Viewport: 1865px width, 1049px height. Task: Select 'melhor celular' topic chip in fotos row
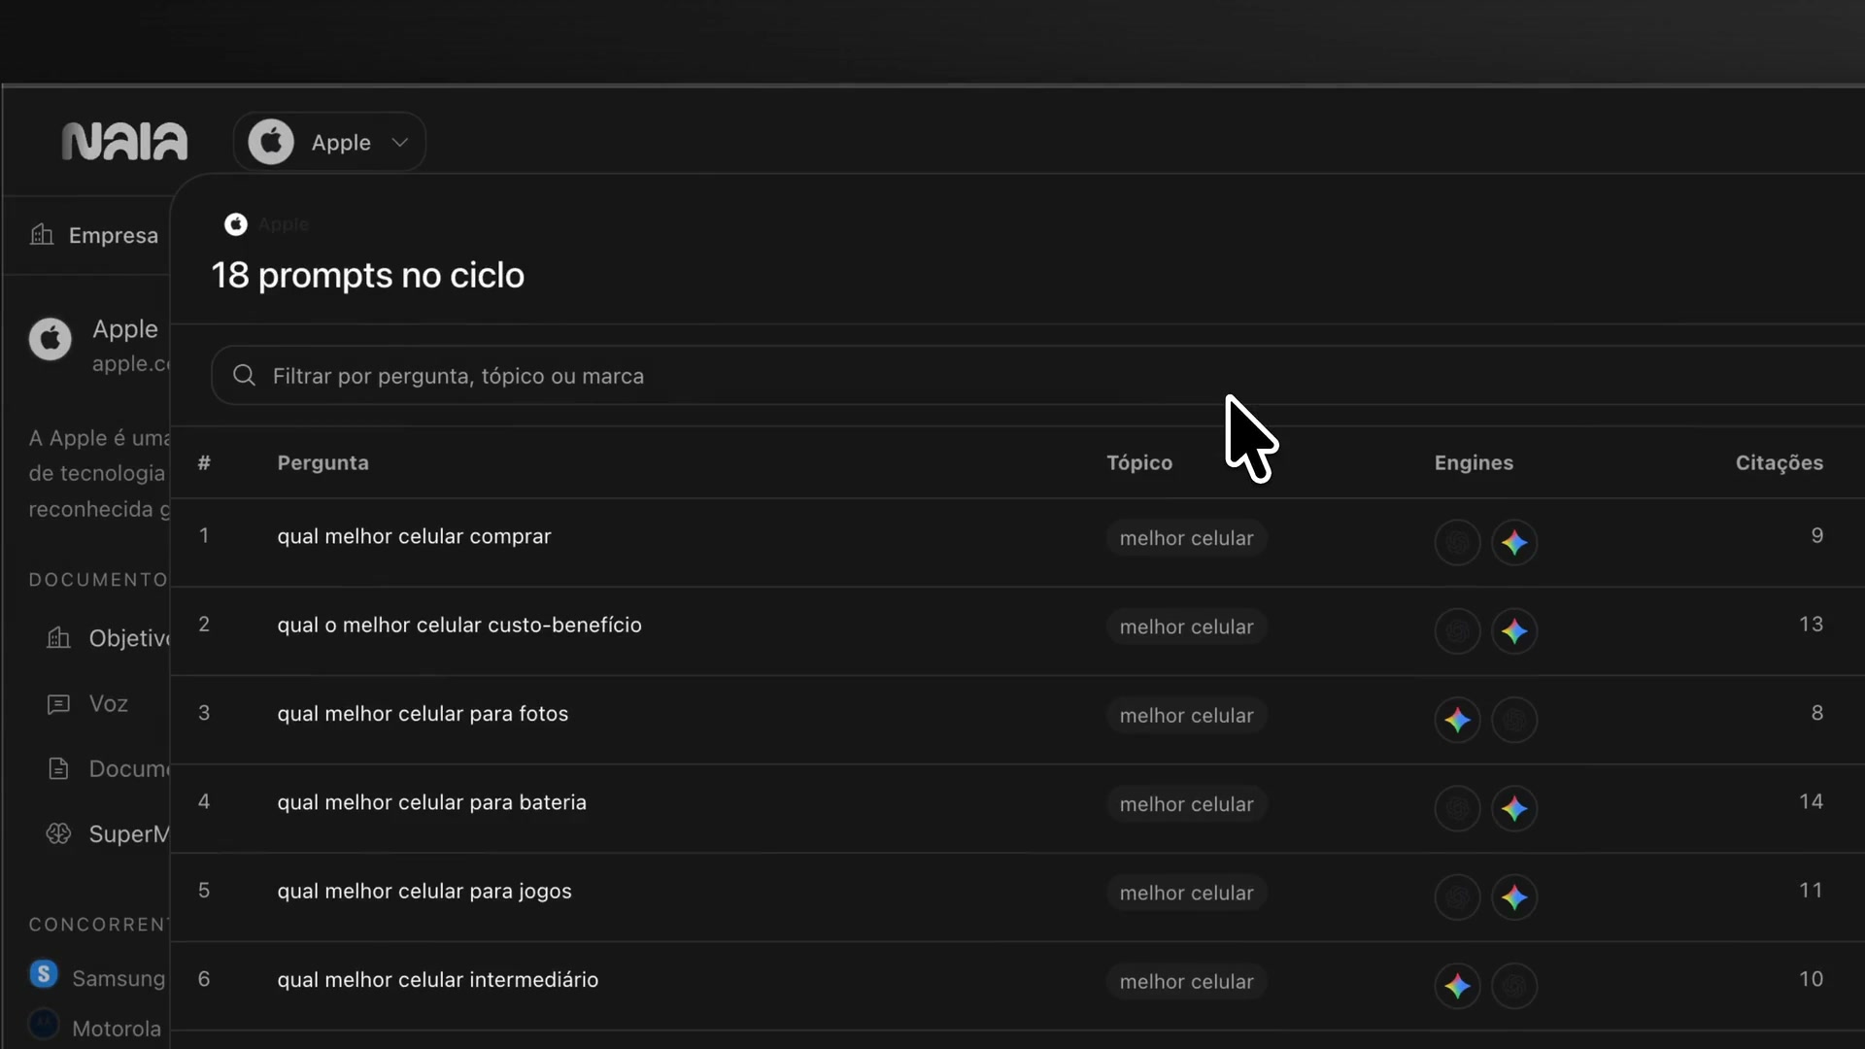[x=1186, y=716]
